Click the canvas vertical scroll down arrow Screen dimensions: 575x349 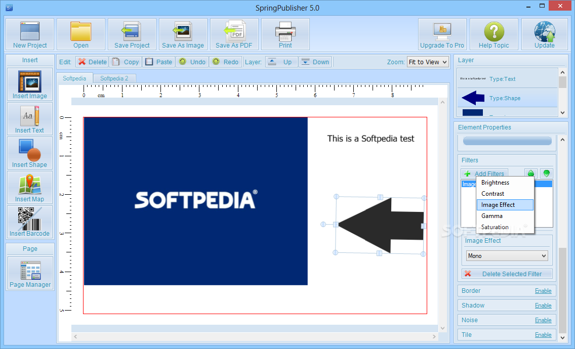[442, 328]
